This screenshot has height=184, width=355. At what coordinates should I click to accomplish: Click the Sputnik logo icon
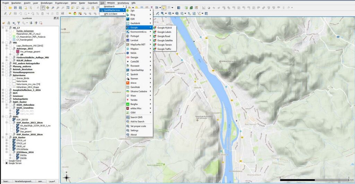pyautogui.click(x=128, y=74)
